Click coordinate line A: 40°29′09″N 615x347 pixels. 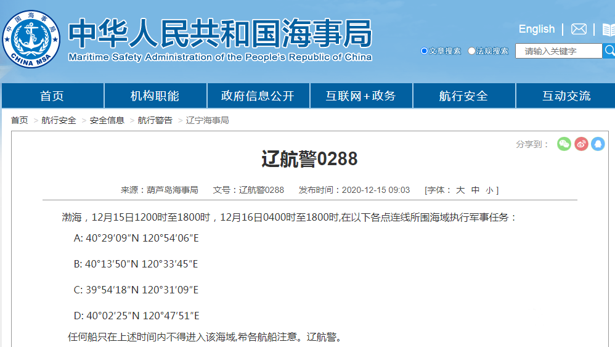[x=136, y=238]
